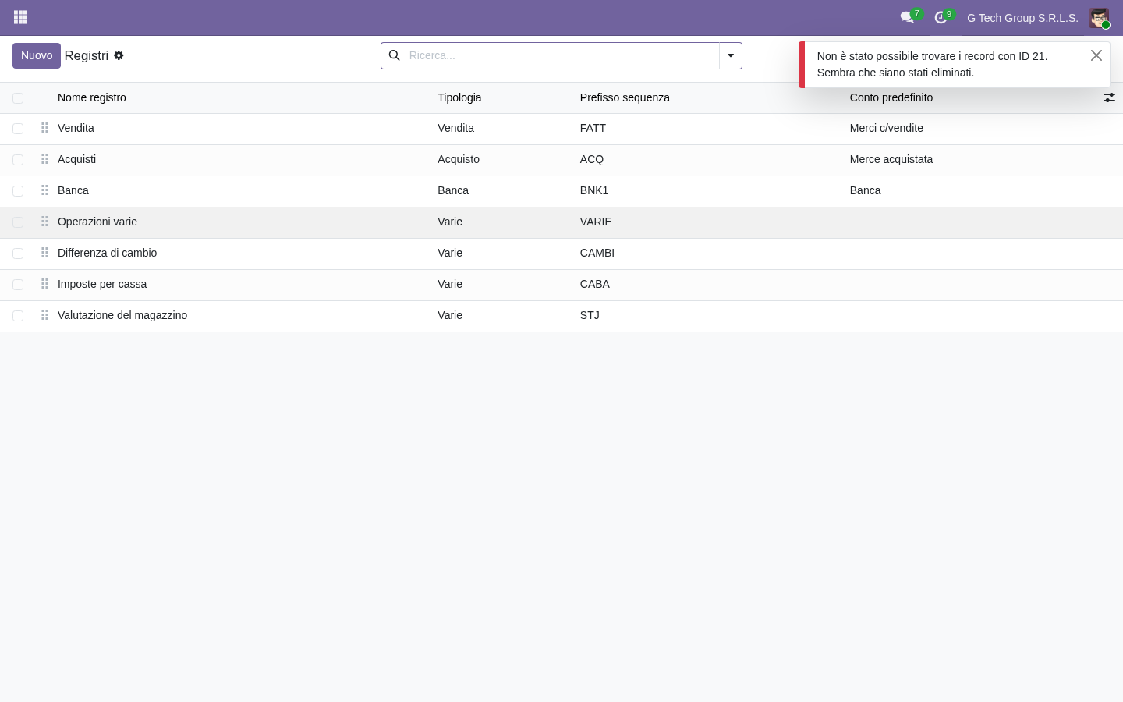The width and height of the screenshot is (1123, 702).
Task: Open the activities clock icon
Action: (941, 17)
